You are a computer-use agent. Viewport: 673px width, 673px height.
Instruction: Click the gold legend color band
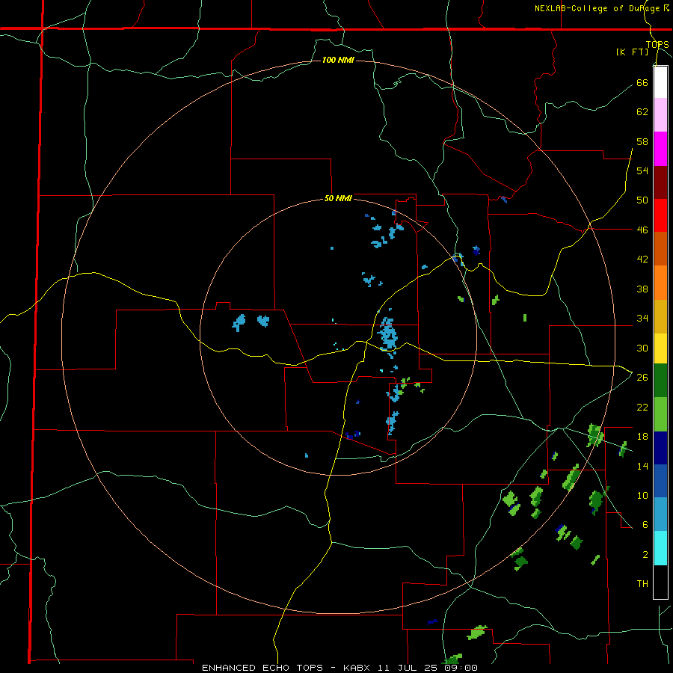pyautogui.click(x=660, y=316)
